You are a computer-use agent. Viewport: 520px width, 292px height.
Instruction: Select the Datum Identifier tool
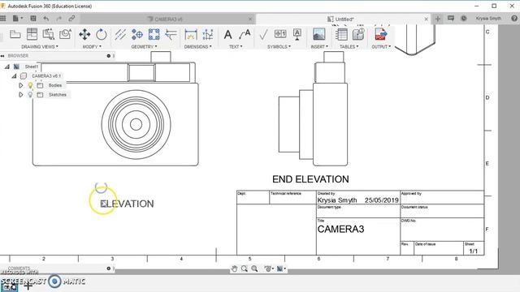tap(297, 34)
